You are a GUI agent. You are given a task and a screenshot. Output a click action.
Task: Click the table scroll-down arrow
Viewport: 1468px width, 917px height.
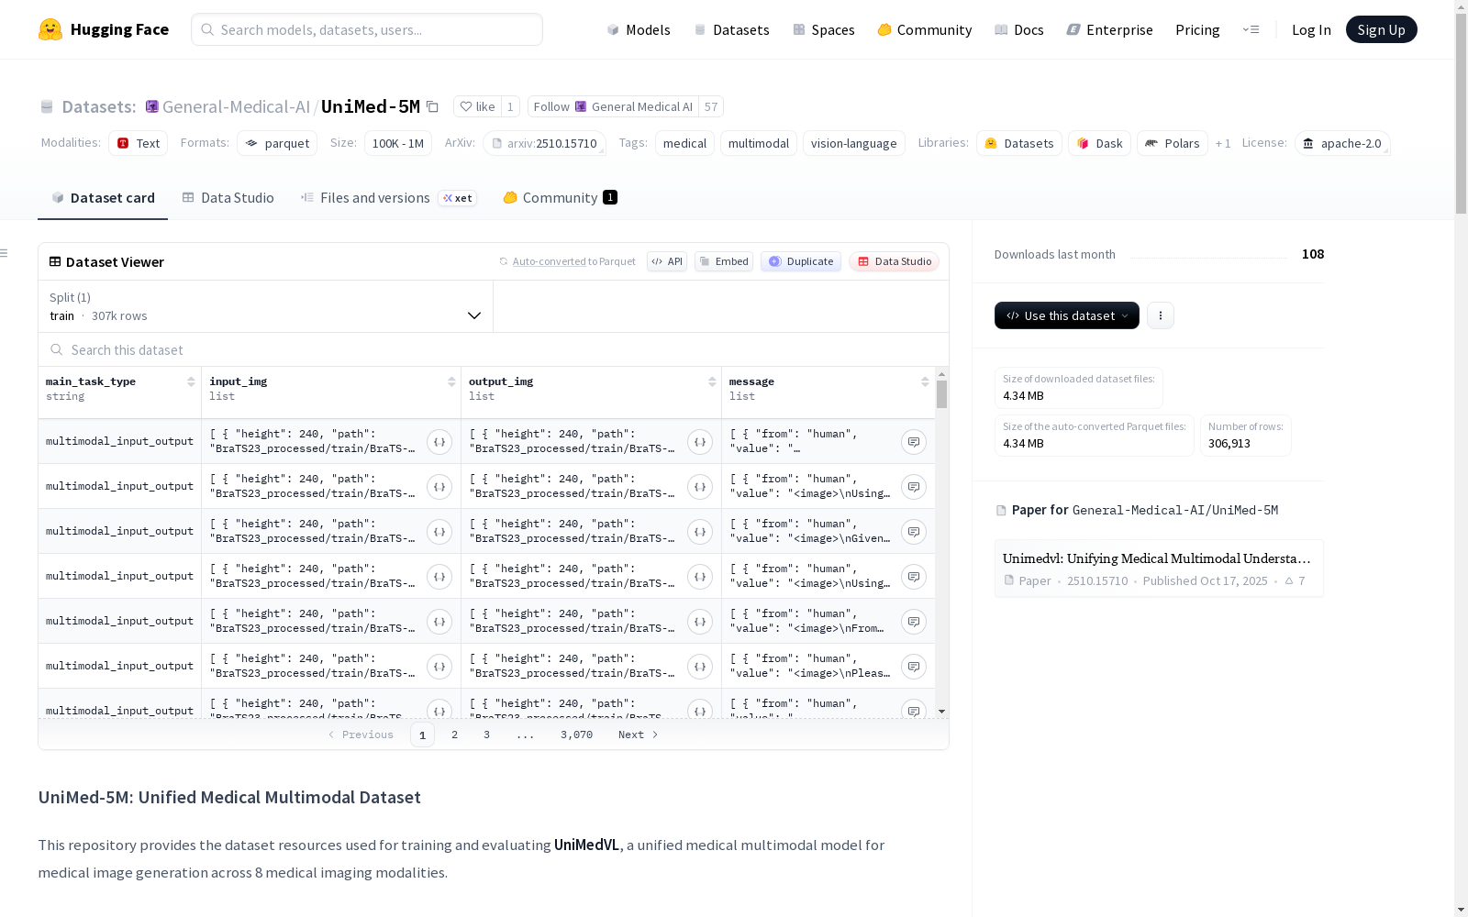point(941,712)
